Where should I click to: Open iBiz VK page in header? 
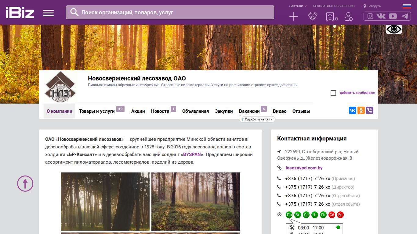pyautogui.click(x=381, y=16)
